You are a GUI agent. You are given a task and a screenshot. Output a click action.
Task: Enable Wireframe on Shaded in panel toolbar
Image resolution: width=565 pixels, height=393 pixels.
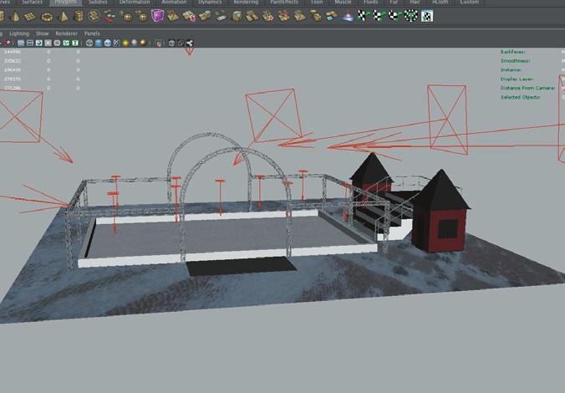(x=107, y=43)
